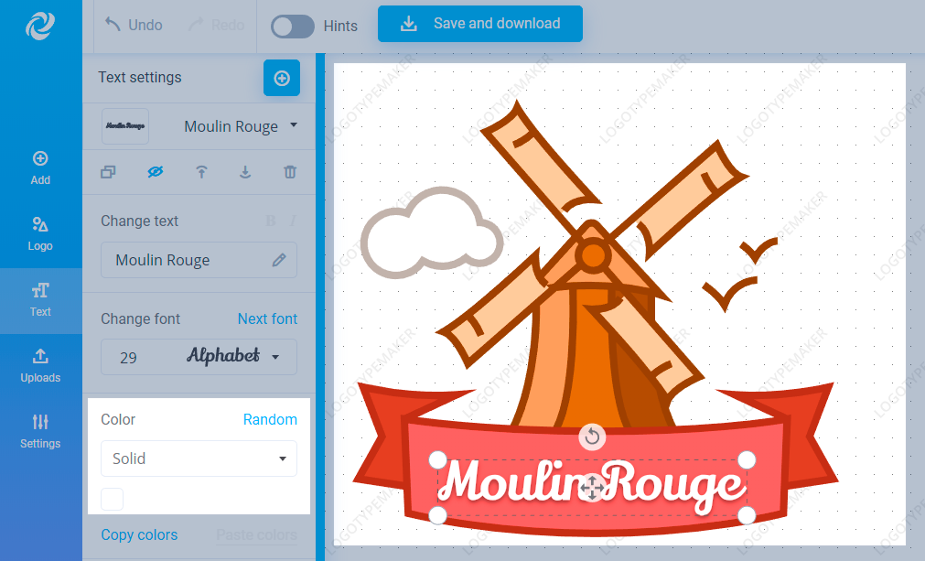Click the duplicate layer icon
The height and width of the screenshot is (561, 925).
108,172
